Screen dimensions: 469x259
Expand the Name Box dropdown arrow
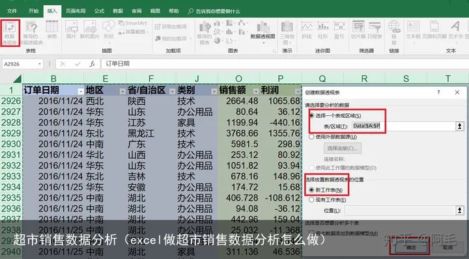(x=40, y=64)
